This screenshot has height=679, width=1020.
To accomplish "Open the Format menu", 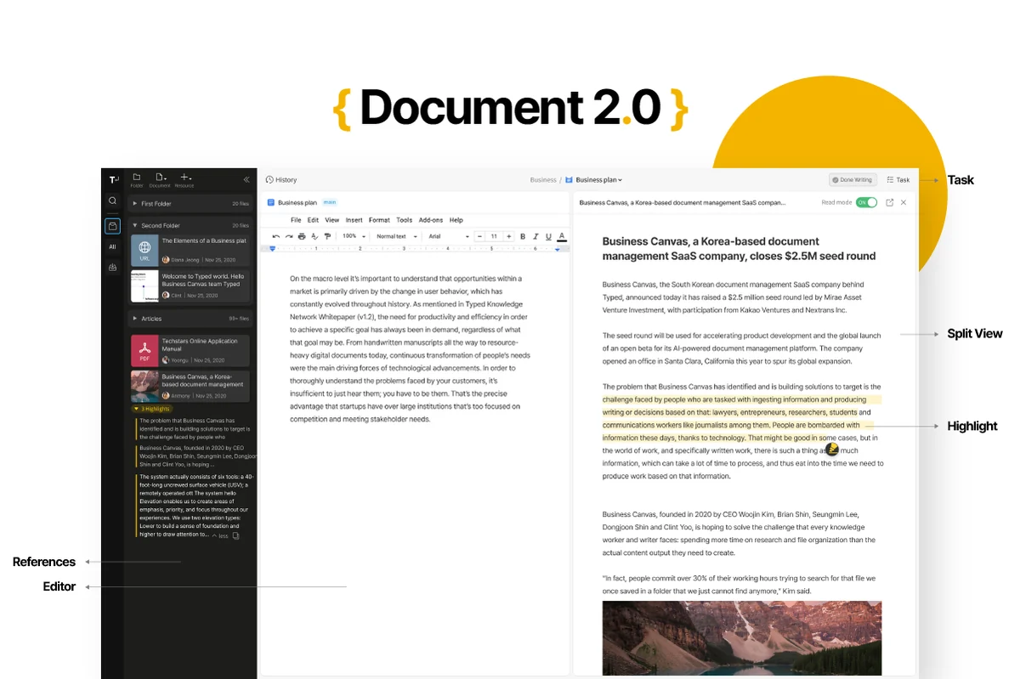I will pyautogui.click(x=379, y=220).
